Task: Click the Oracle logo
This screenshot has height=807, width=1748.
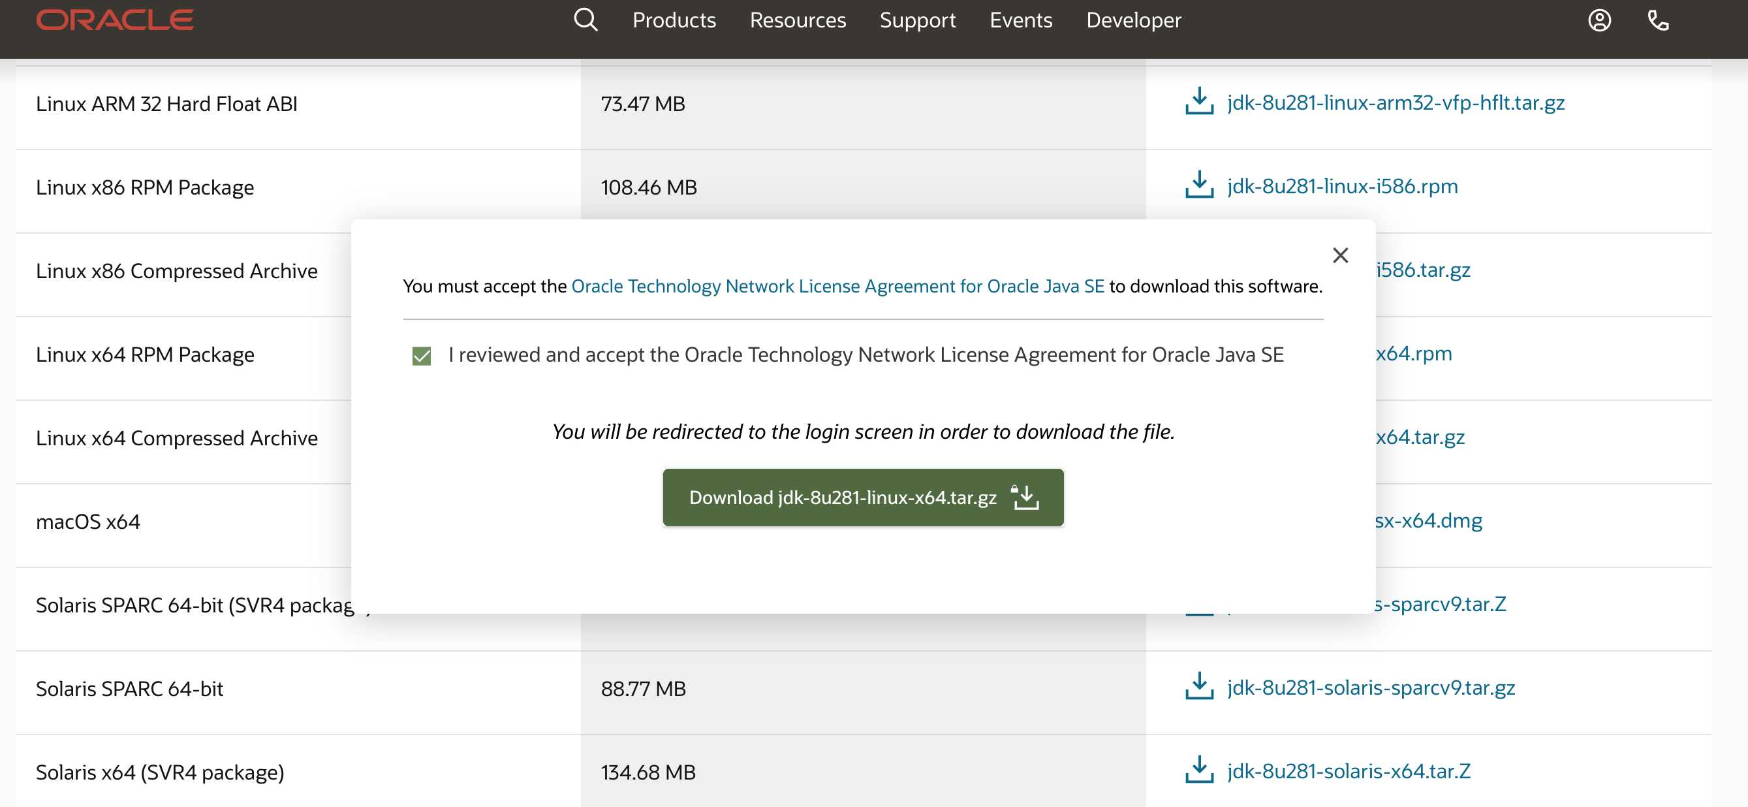Action: pos(115,20)
